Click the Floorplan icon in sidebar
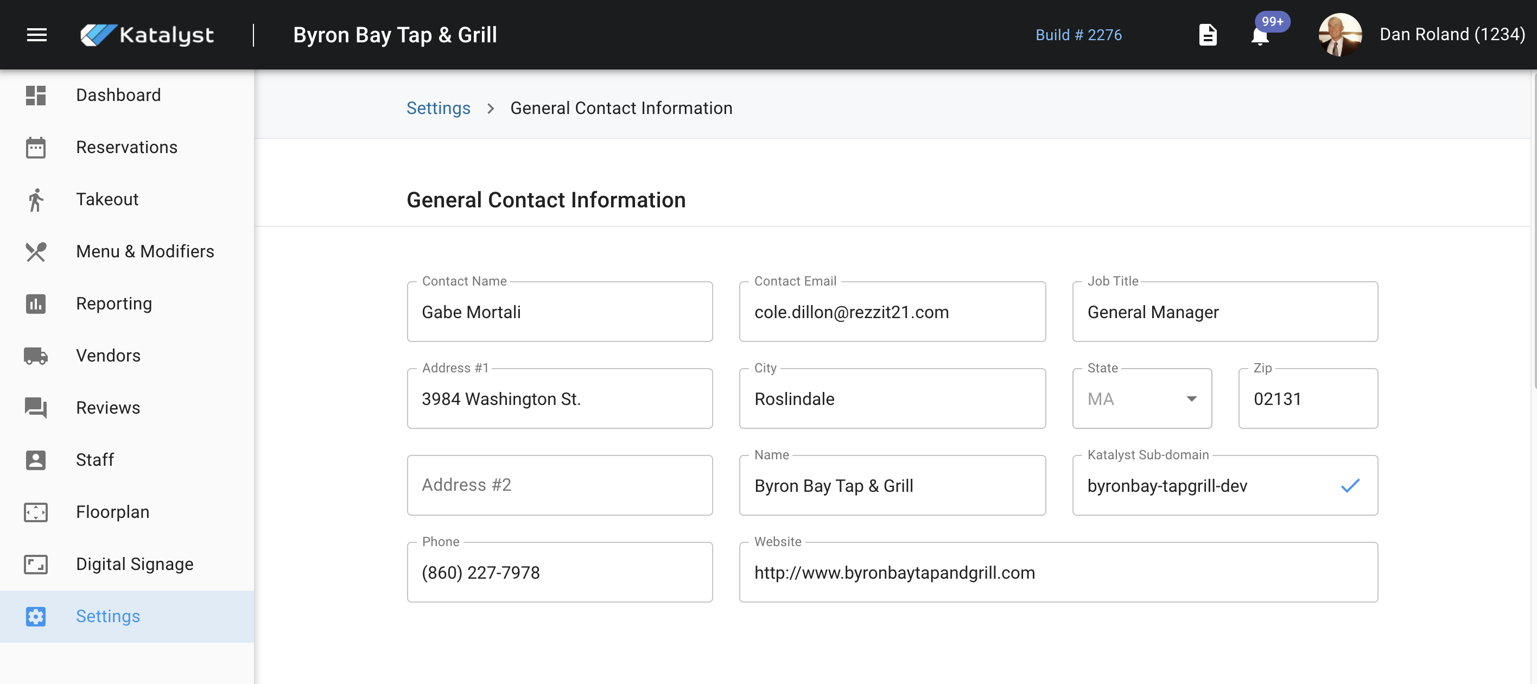This screenshot has width=1537, height=684. 36,512
